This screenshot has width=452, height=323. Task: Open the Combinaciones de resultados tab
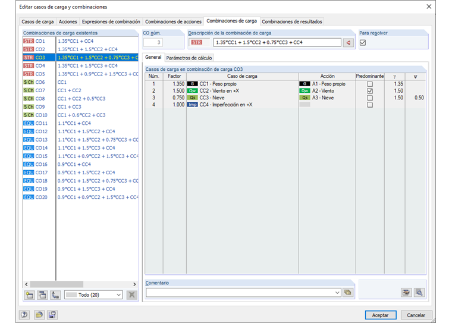click(x=292, y=21)
